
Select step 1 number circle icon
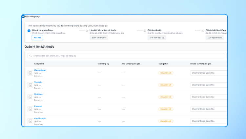pyautogui.click(x=29, y=31)
